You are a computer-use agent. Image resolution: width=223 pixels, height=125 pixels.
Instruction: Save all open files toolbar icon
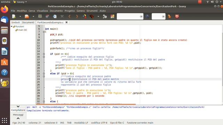click(x=47, y=16)
